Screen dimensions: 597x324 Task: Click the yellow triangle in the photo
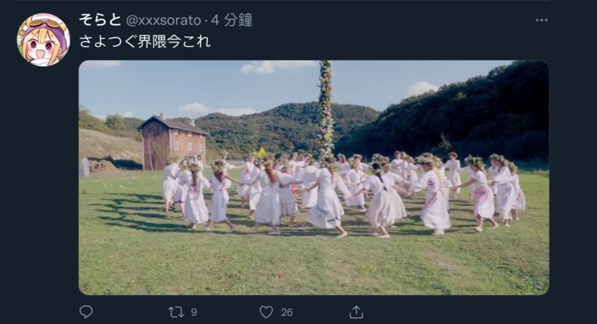tap(262, 152)
